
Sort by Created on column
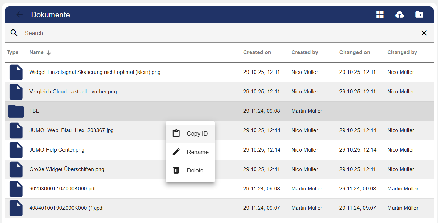[257, 52]
